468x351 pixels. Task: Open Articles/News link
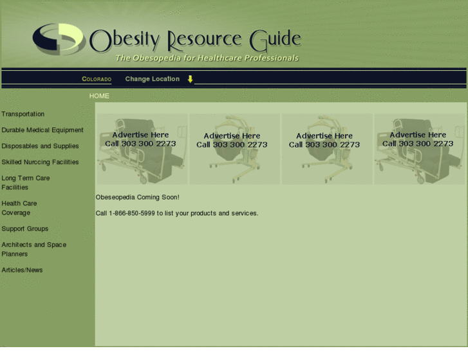[22, 270]
